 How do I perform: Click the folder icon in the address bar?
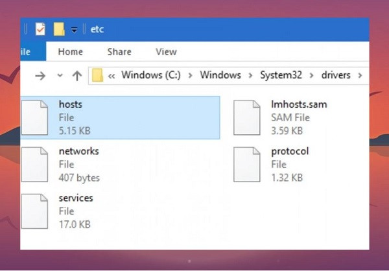[98, 76]
